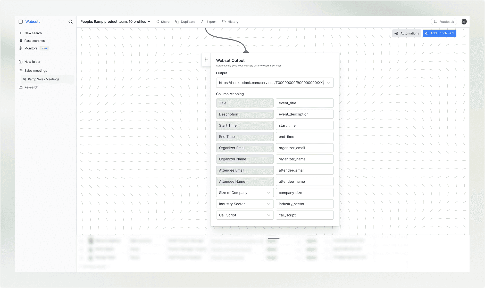Click the Export button
Screen dimensions: 485x288
[209, 22]
